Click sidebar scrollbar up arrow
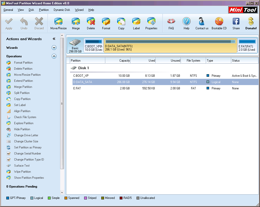260x207 pixels. (x=62, y=35)
